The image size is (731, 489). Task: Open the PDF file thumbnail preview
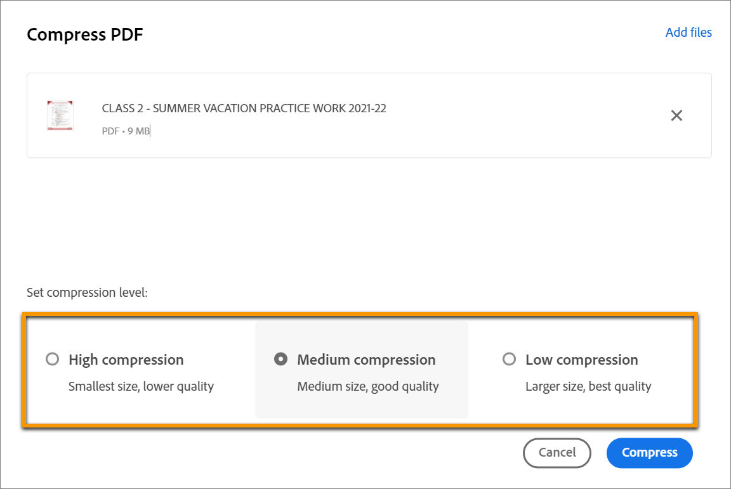click(60, 115)
